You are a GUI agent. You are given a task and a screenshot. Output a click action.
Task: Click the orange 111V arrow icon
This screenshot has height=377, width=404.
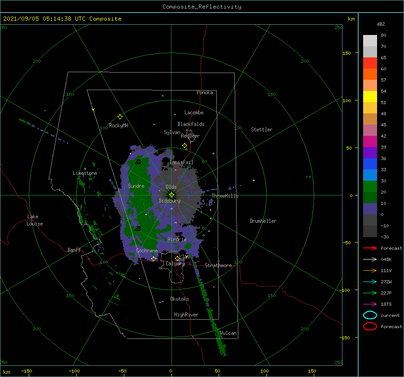tap(370, 270)
